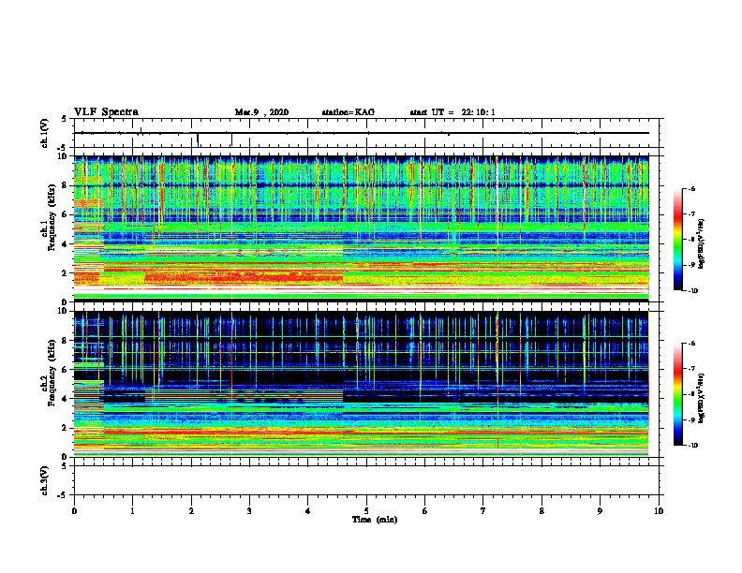Click the empty ch.3 voltage strip
Viewport: 742px width, 573px height.
(366, 480)
